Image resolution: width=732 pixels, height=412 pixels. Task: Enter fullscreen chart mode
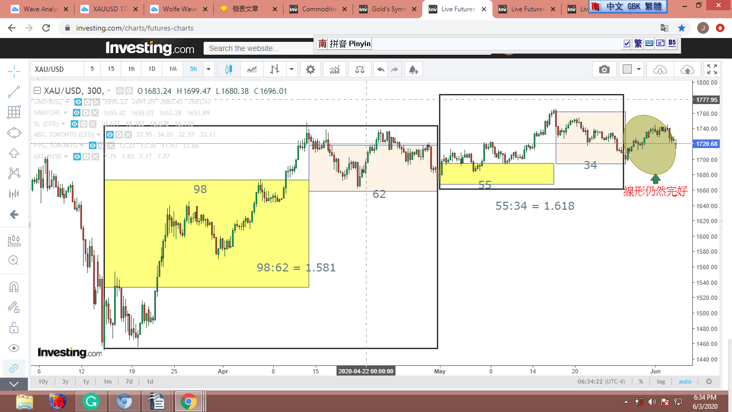tap(712, 69)
